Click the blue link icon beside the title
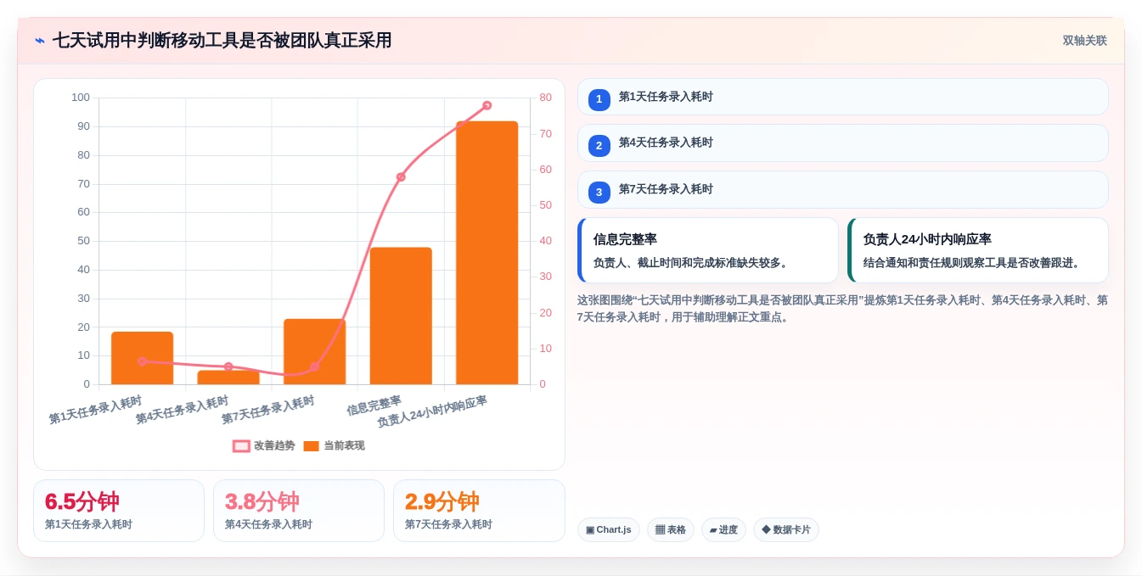This screenshot has width=1142, height=576. tap(40, 41)
